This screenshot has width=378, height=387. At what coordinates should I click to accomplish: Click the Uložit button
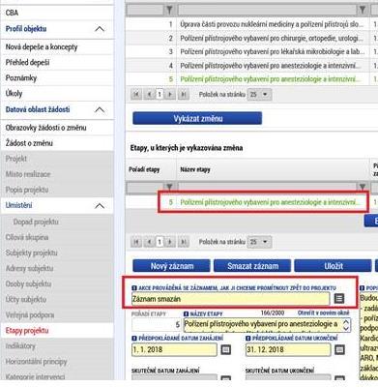(x=333, y=266)
